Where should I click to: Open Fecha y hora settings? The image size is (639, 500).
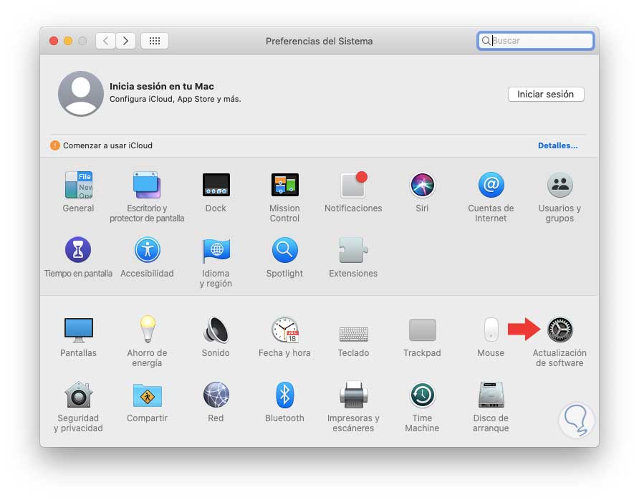[x=285, y=330]
